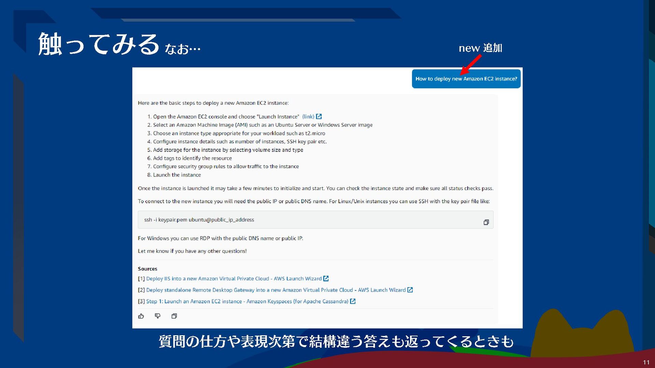
Task: Click step 'Select an Amazon Machine Image (AMI)'
Action: point(260,125)
